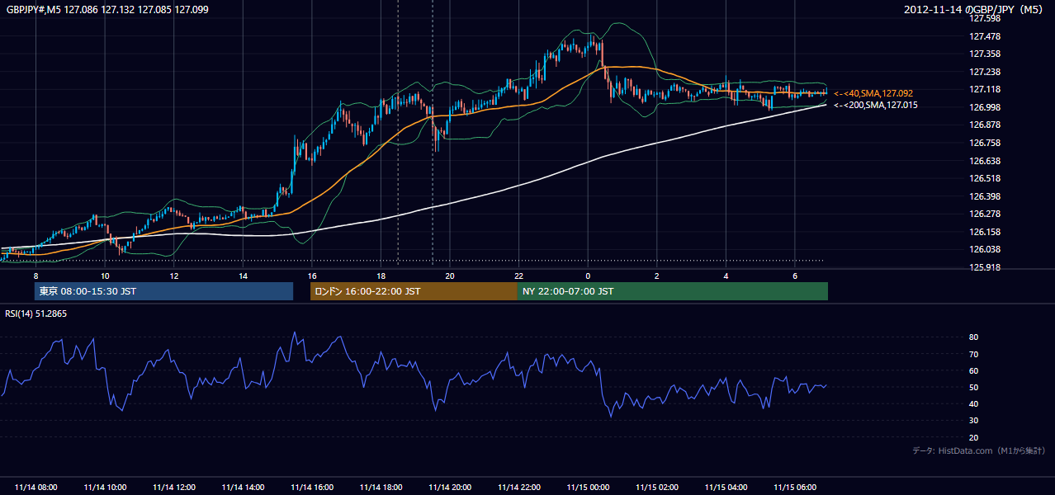Click the price axis value 126.038

point(985,249)
